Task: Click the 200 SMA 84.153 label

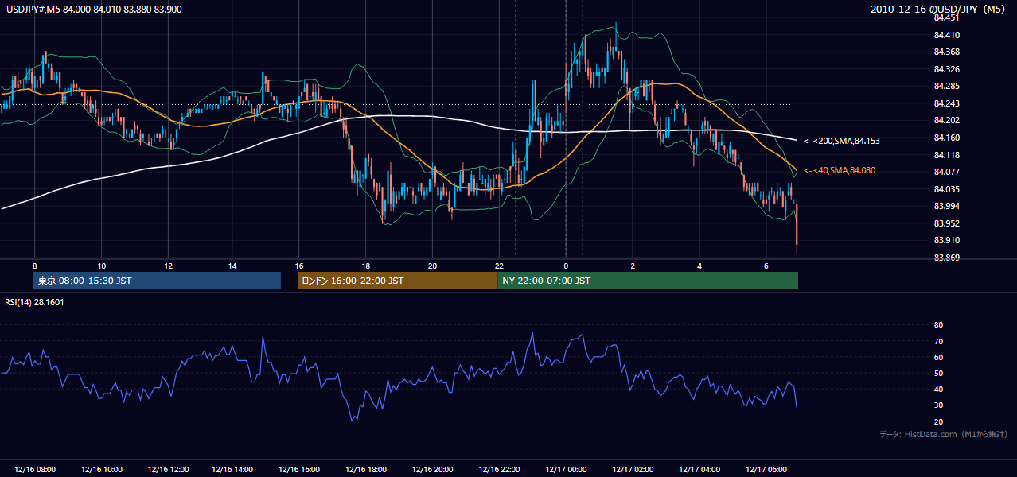Action: tap(841, 141)
